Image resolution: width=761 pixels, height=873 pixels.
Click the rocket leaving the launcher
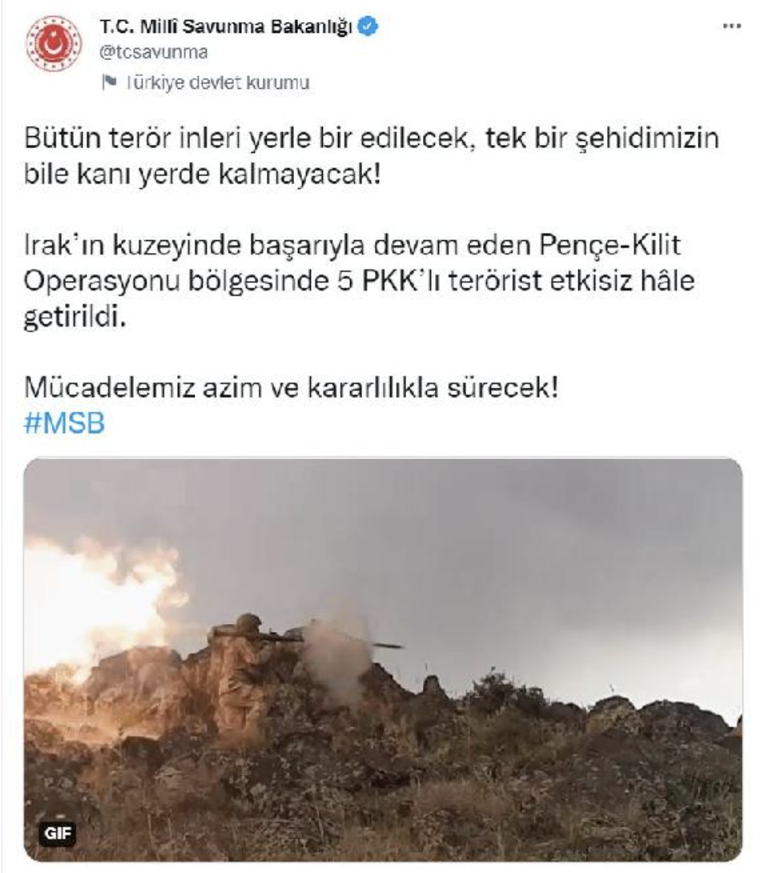[386, 646]
